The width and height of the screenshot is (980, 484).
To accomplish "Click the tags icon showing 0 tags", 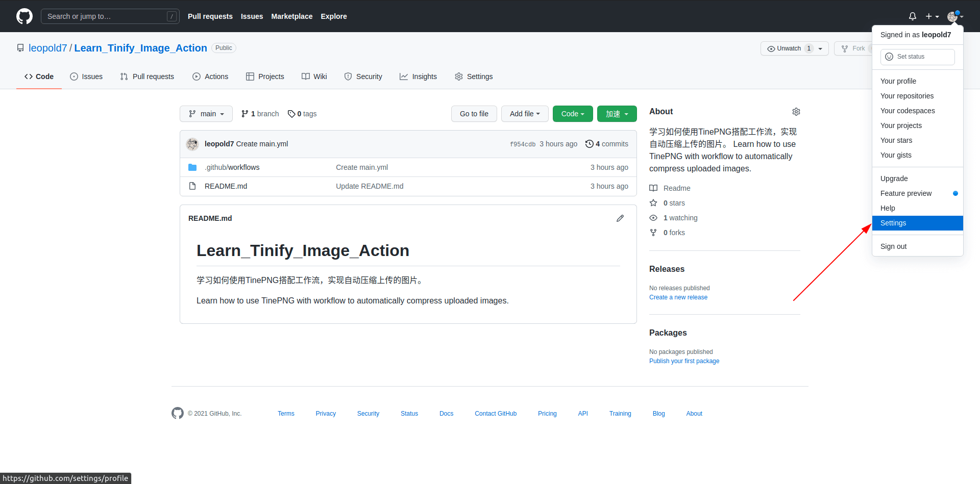I will pyautogui.click(x=291, y=114).
